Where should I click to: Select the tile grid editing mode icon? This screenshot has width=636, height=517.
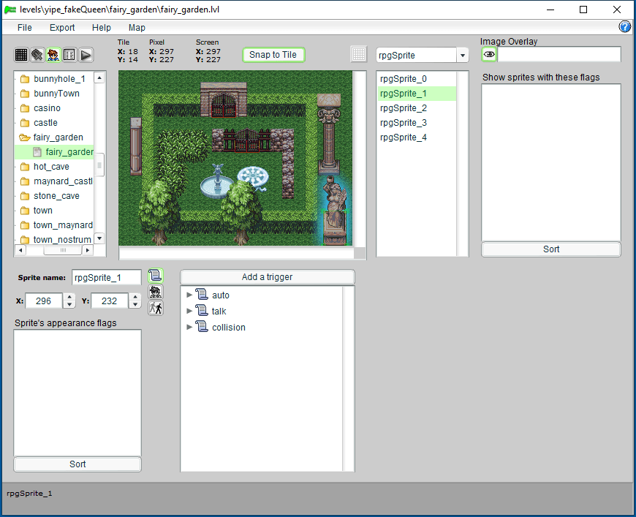pos(21,55)
